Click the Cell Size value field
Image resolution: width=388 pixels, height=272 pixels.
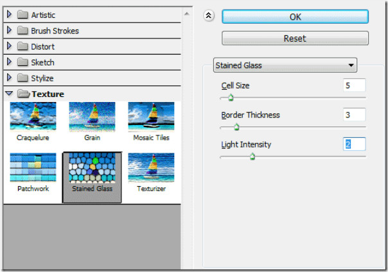(x=355, y=85)
